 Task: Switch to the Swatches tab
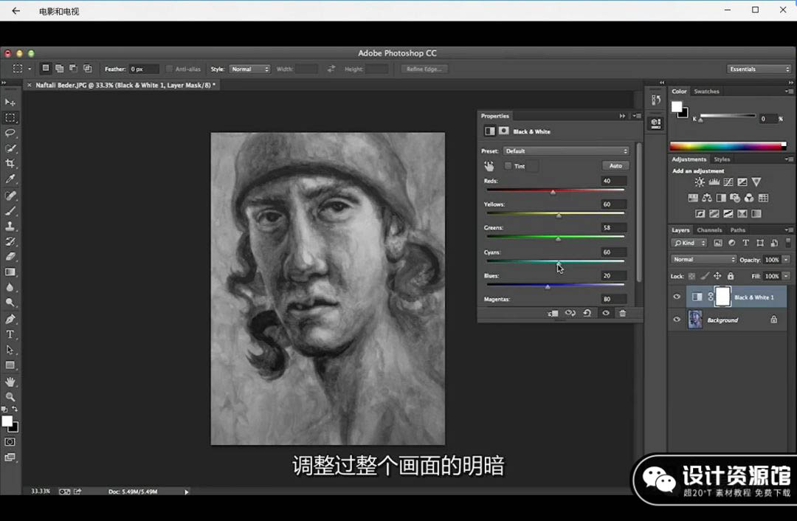(x=706, y=92)
